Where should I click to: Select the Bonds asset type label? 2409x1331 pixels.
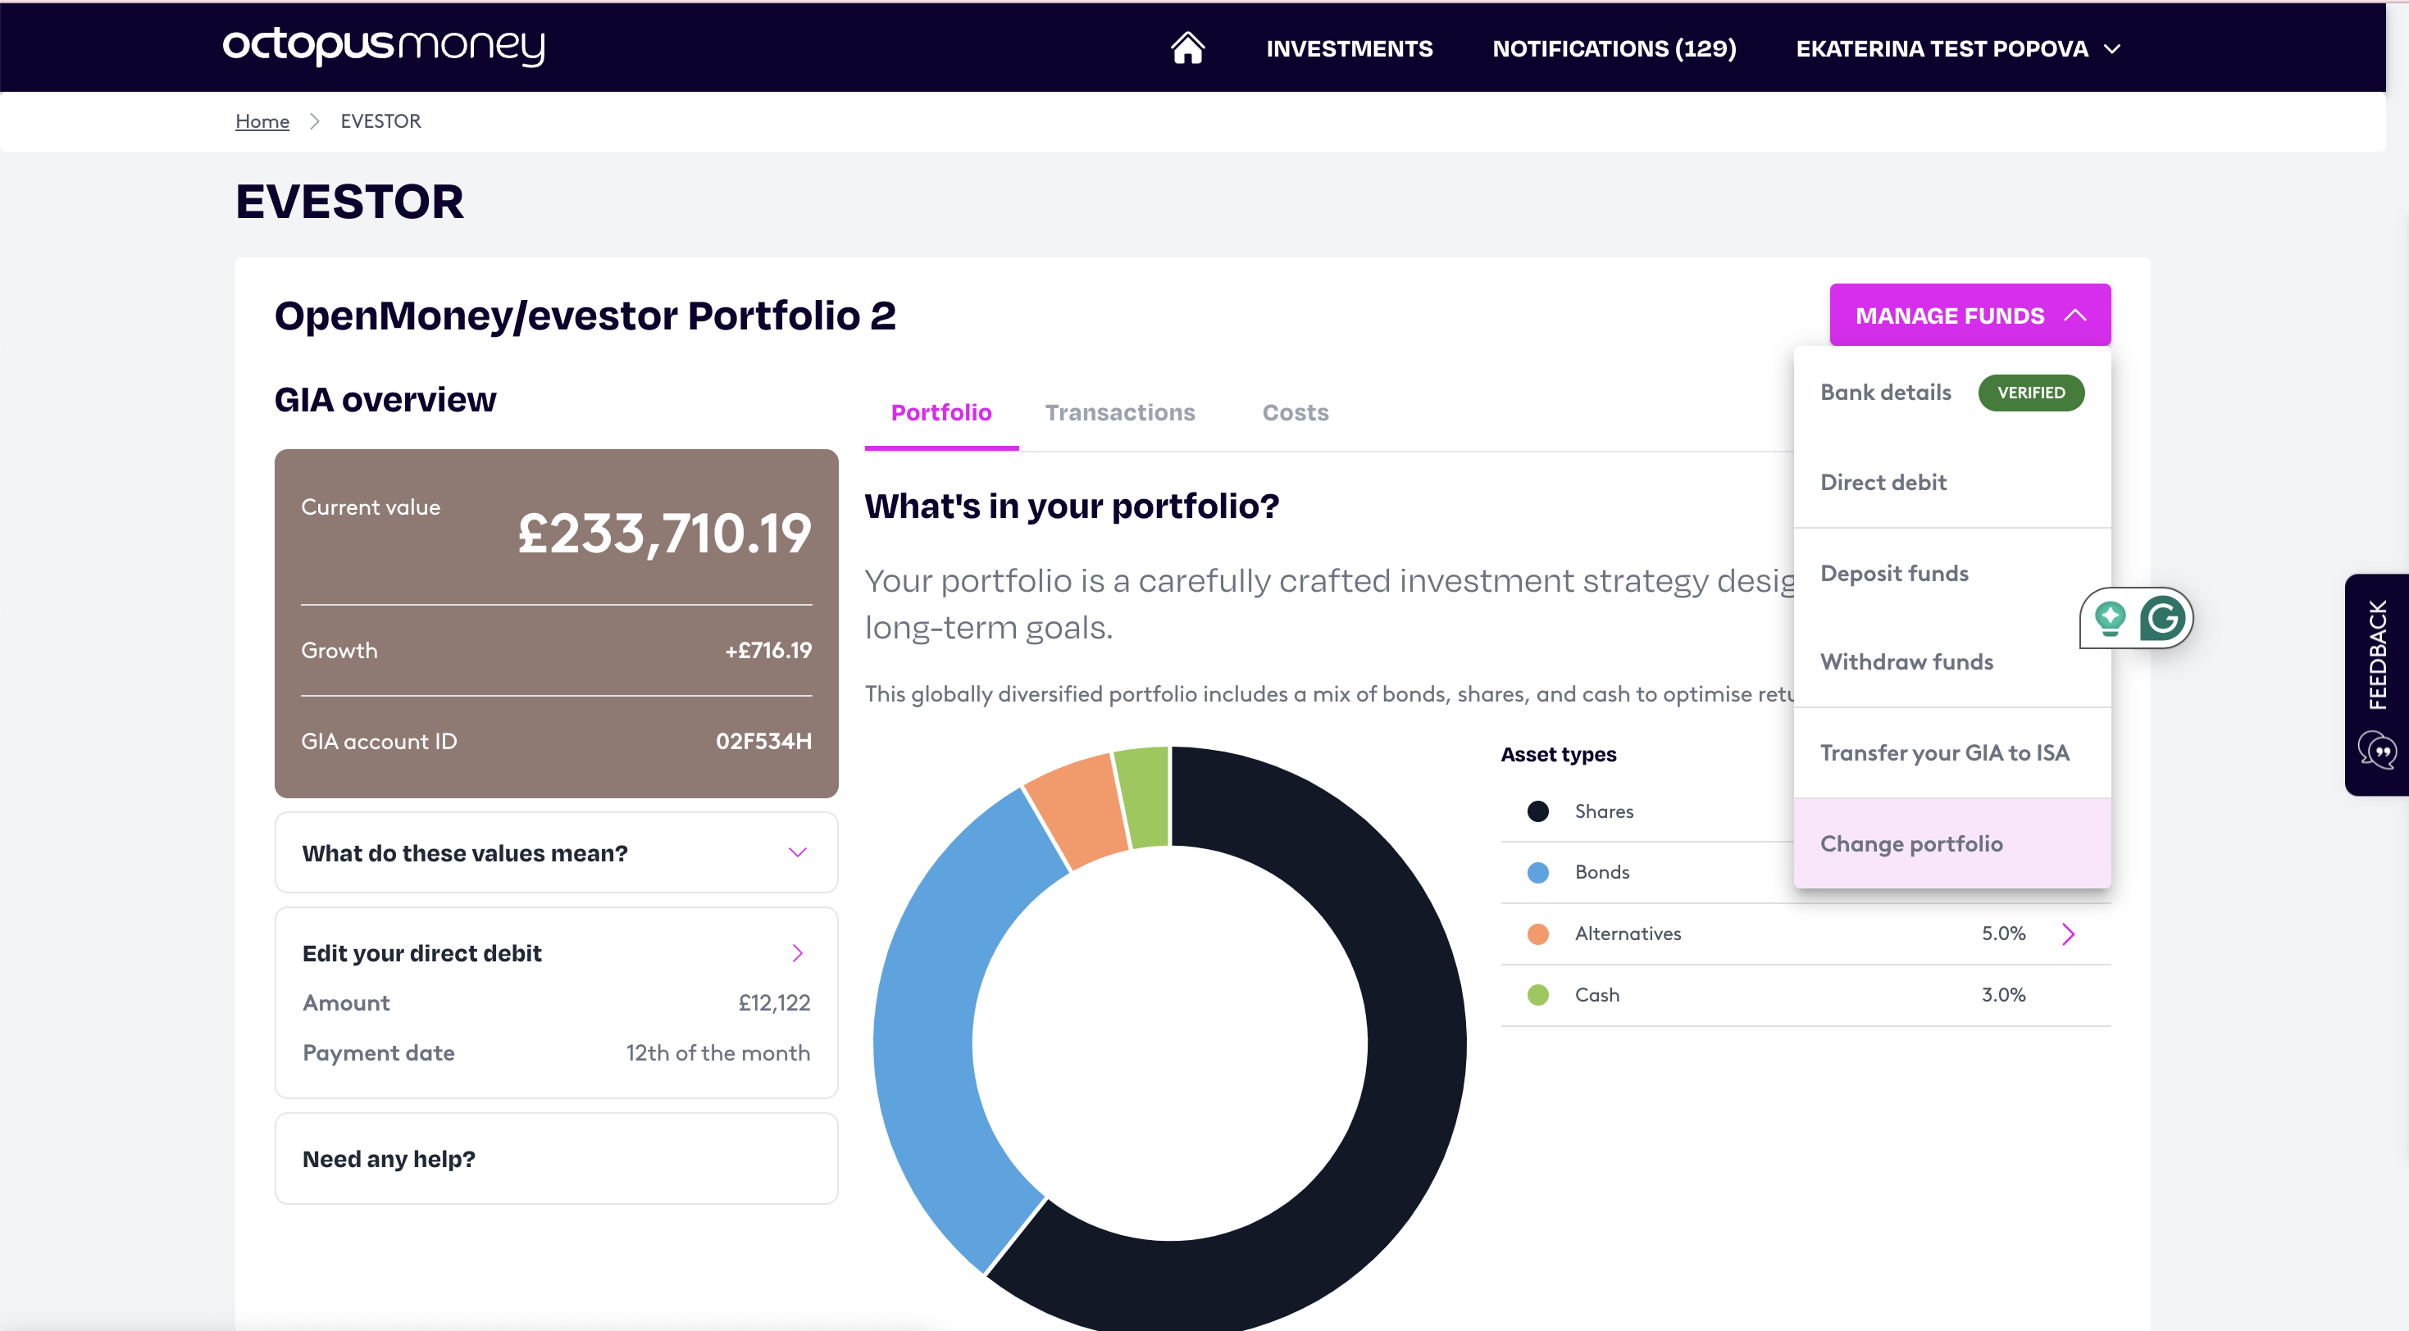coord(1601,872)
